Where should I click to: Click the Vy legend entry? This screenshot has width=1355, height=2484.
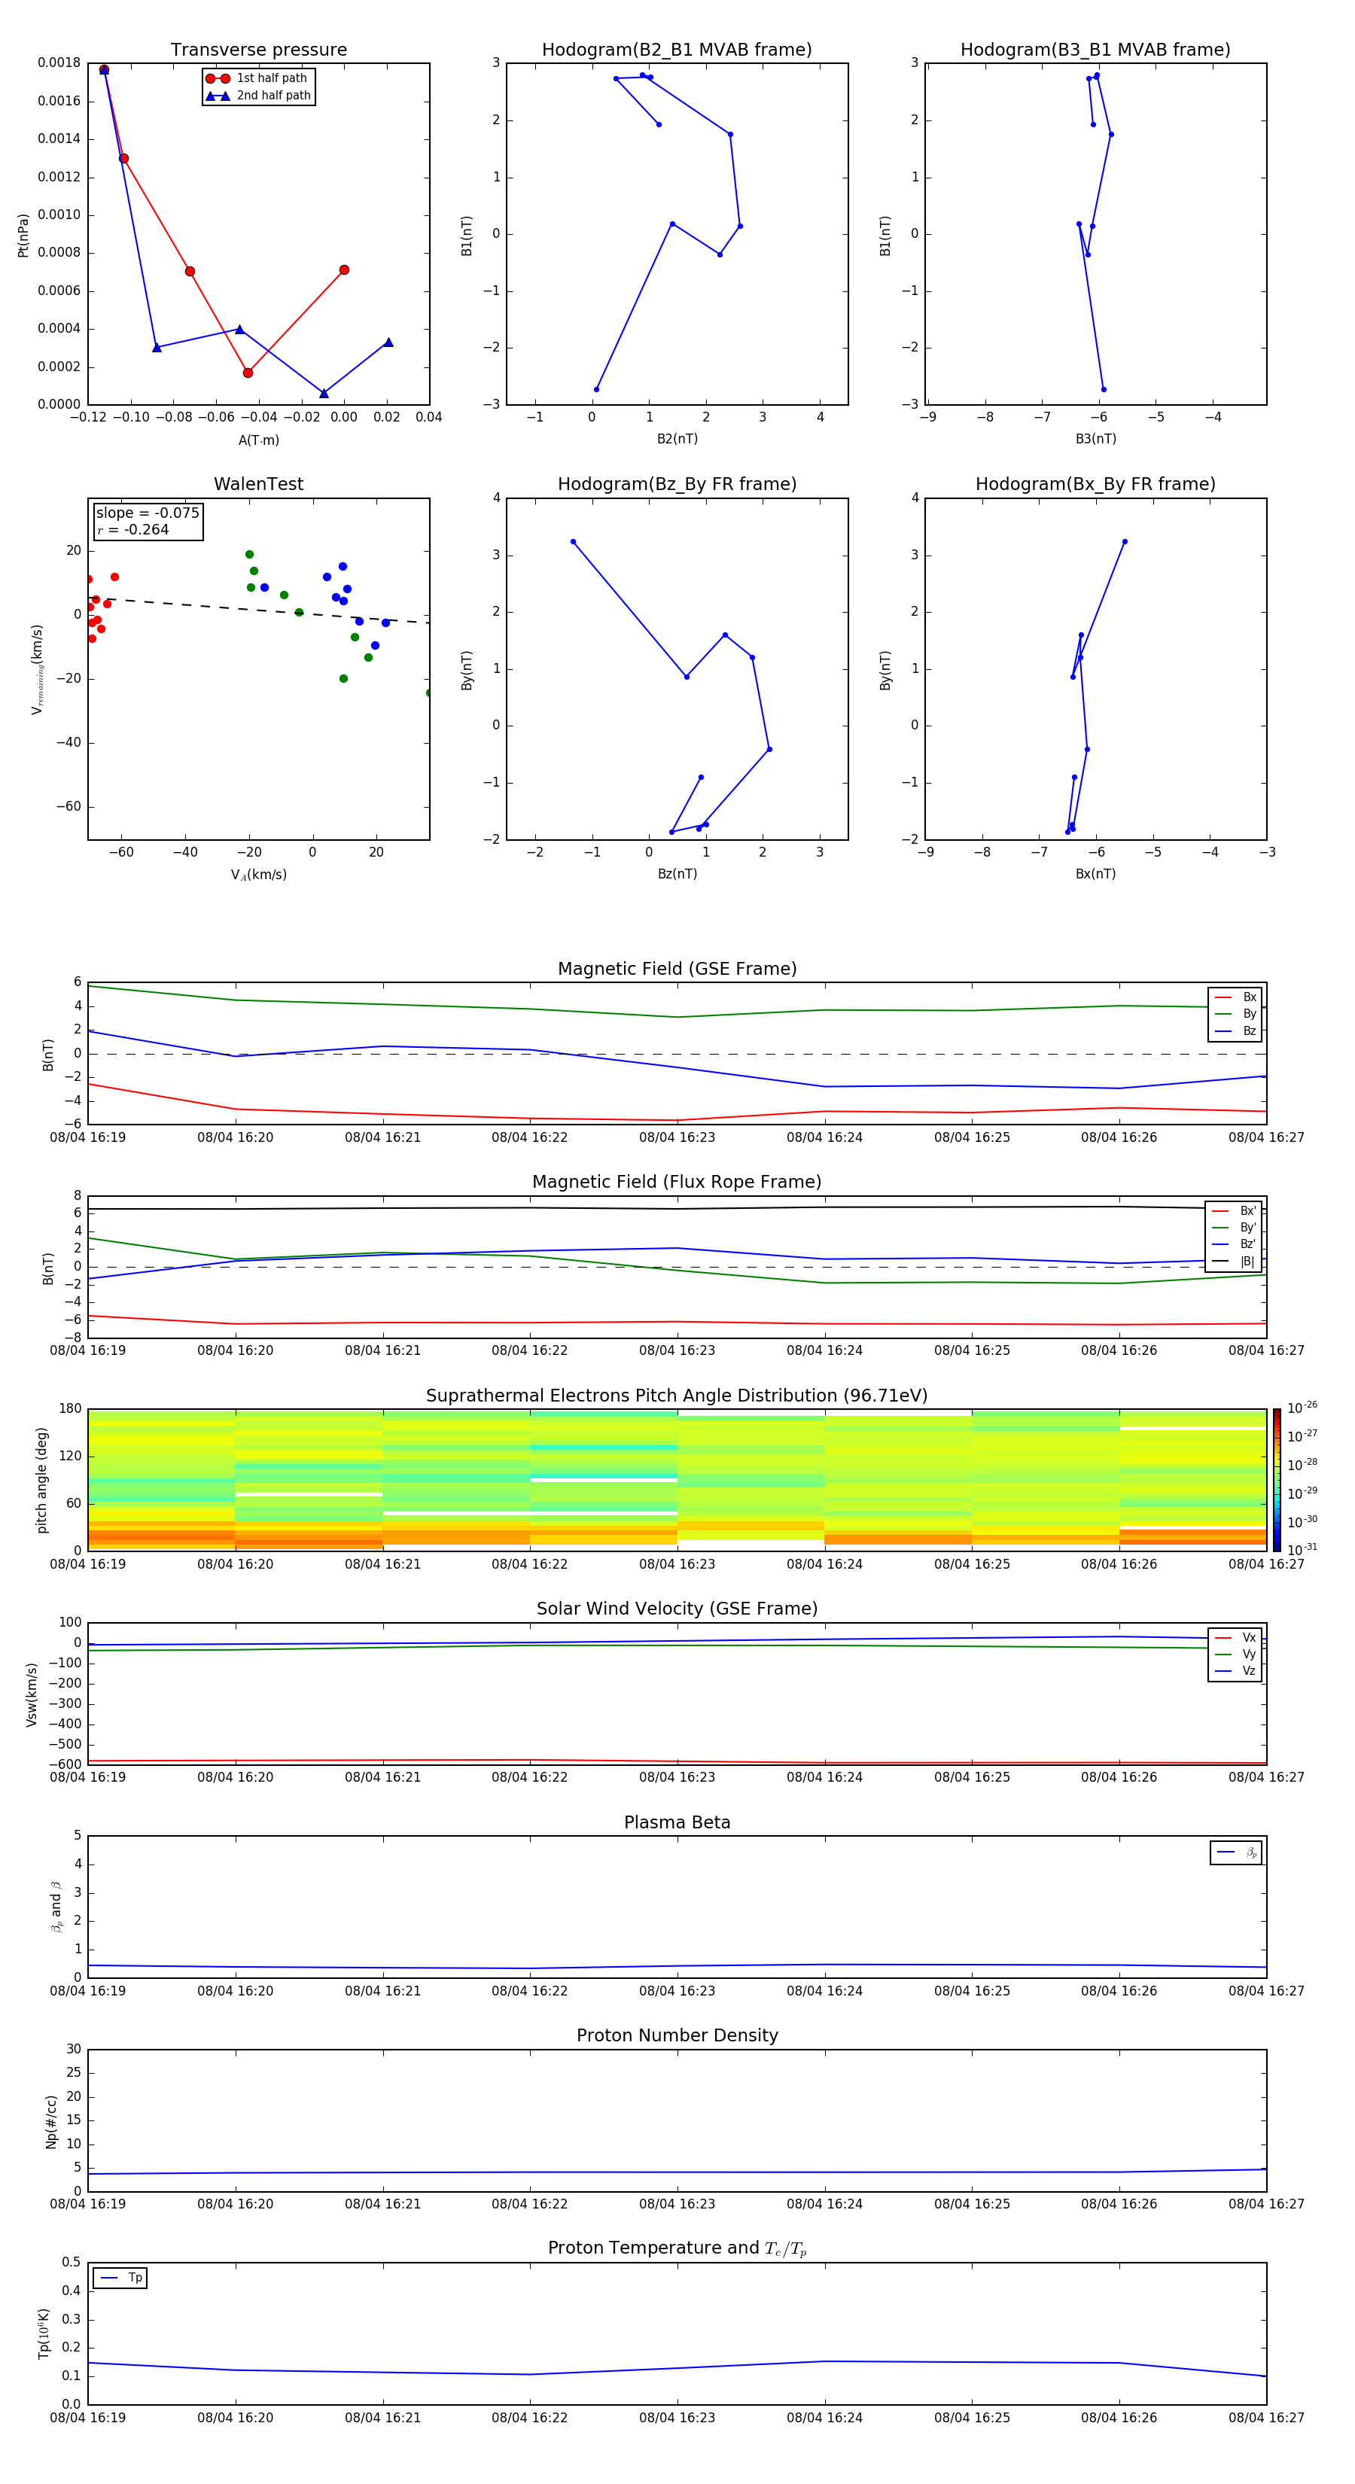click(1235, 1654)
